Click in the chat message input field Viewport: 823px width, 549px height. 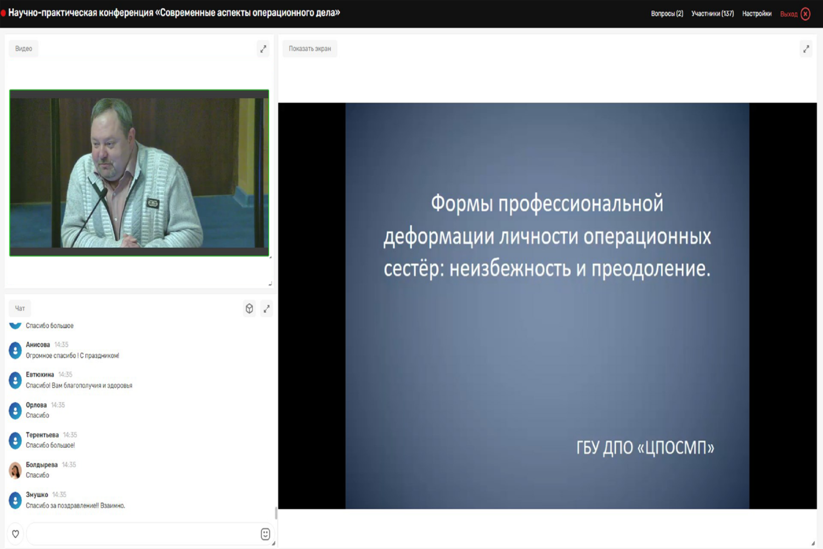[143, 534]
